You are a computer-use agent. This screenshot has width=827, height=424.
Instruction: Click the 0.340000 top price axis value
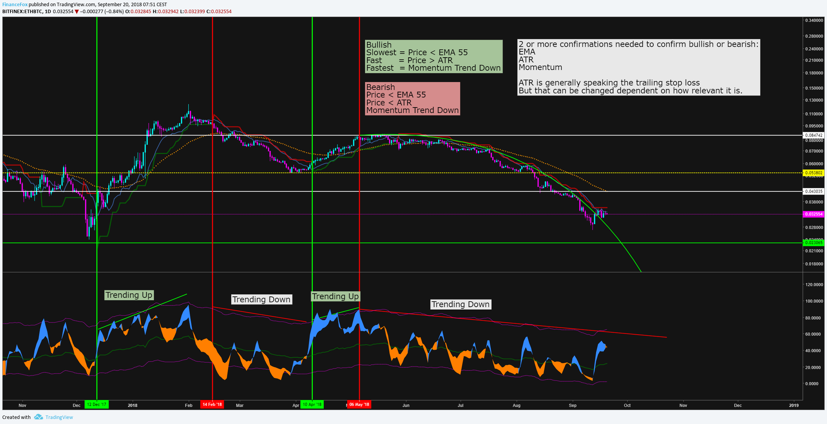click(813, 20)
